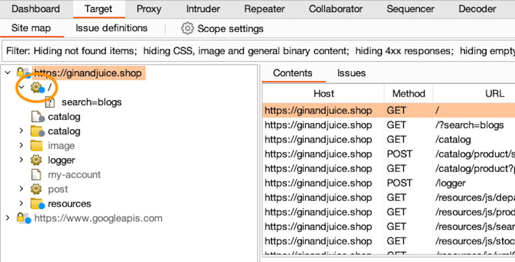Screen dimensions: 515x262
Task: Click the catalog page file icon
Action: (37, 116)
